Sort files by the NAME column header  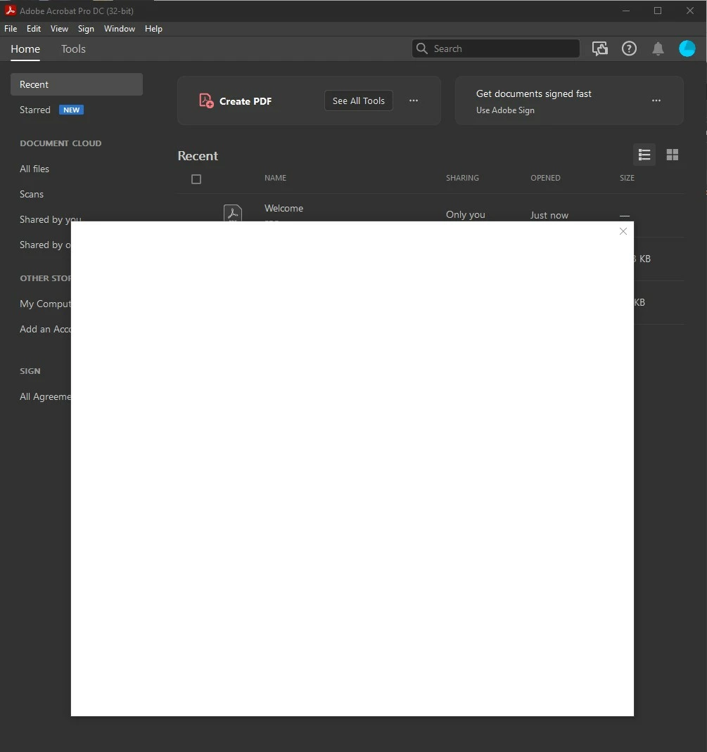[276, 178]
